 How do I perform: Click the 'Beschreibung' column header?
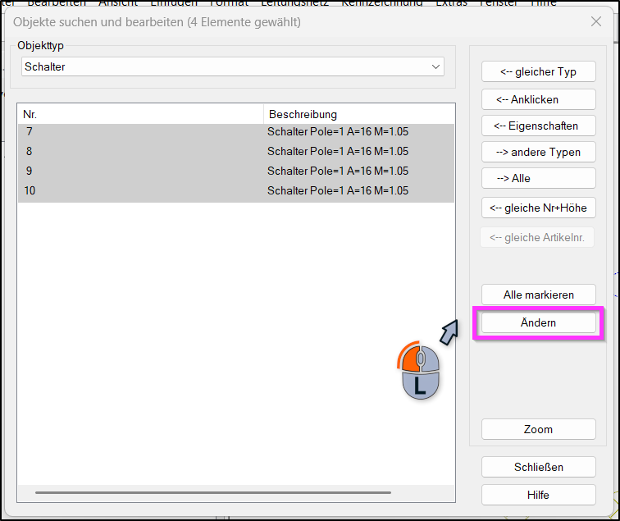click(359, 114)
